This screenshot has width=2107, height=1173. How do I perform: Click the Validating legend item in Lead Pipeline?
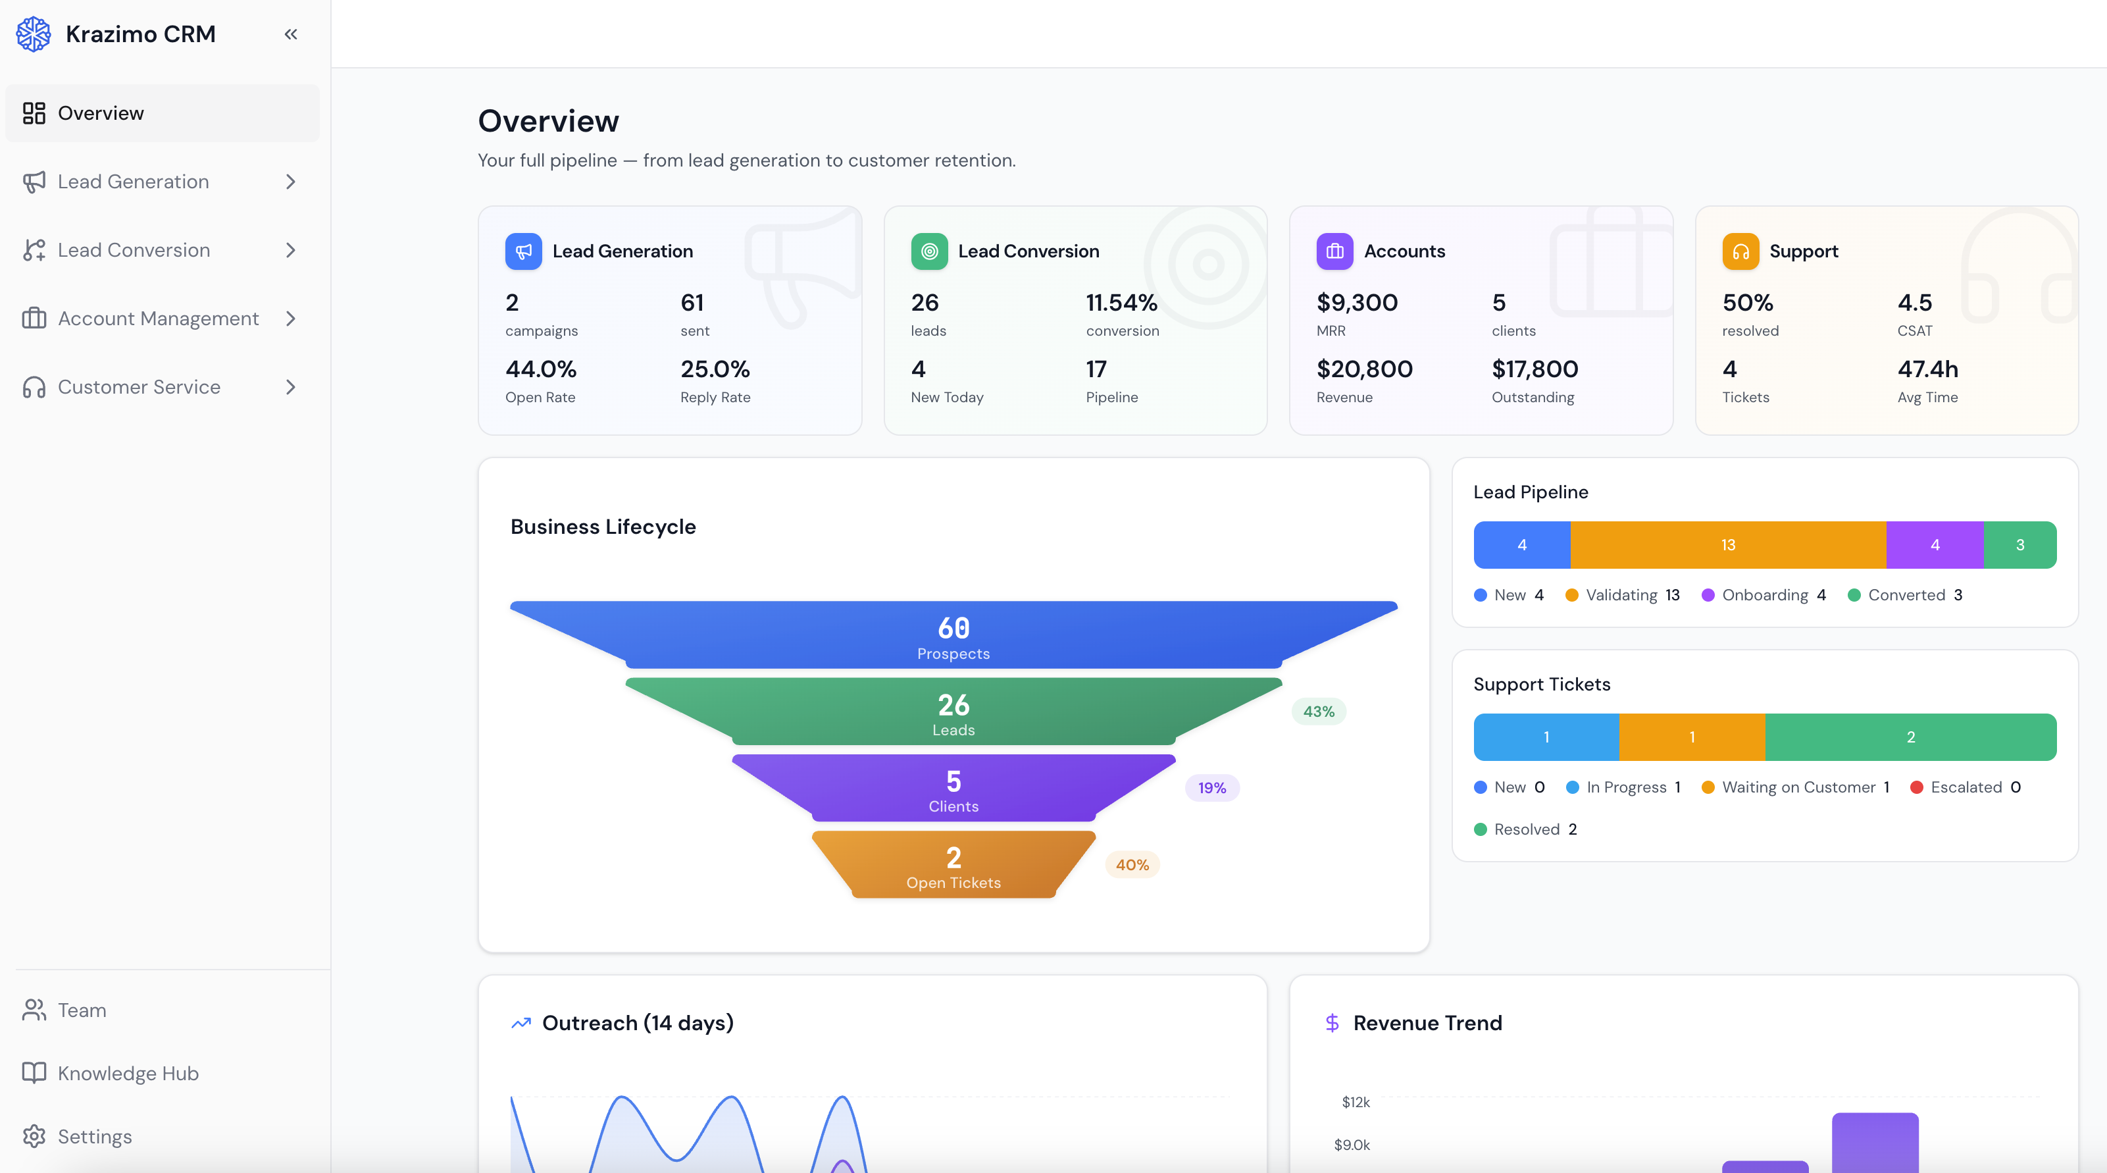[x=1621, y=594]
